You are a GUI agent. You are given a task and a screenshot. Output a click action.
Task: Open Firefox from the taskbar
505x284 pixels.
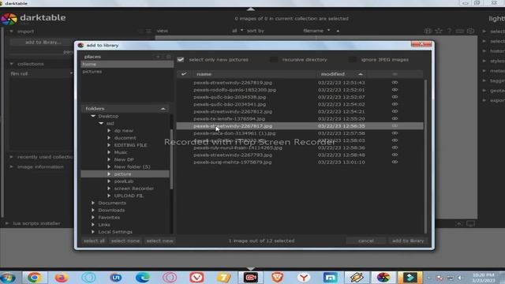(x=62, y=277)
